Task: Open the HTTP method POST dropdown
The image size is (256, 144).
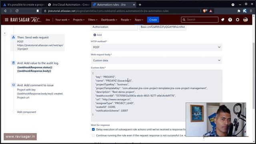Action: point(156,47)
